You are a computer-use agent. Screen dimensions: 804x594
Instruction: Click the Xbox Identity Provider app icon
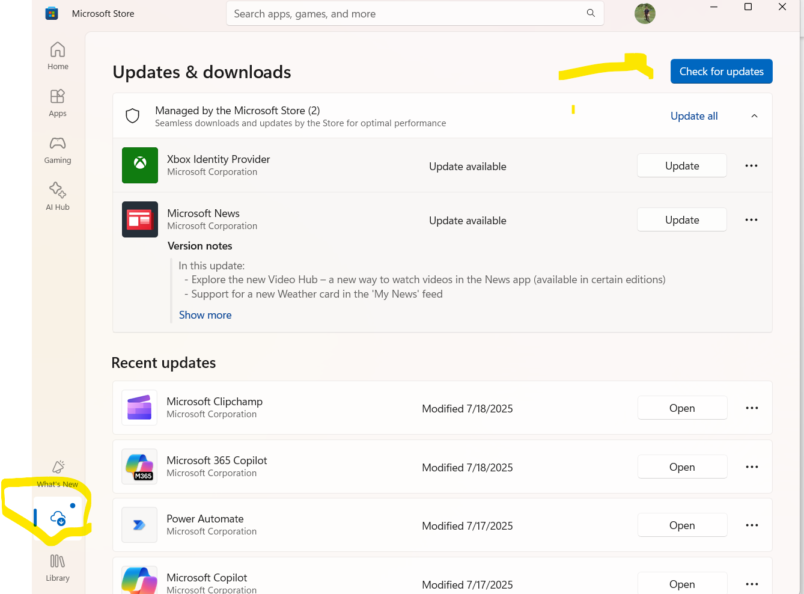(x=140, y=165)
